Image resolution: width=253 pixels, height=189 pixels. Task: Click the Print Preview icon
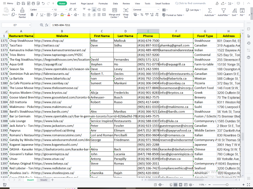point(38,3)
